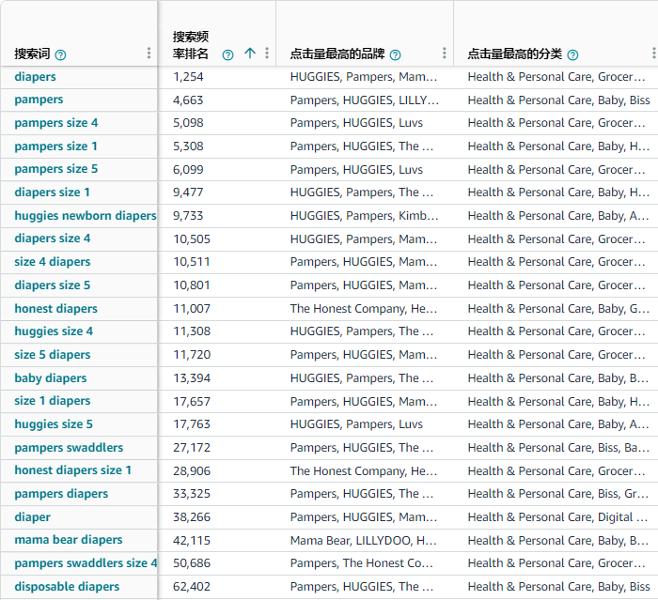
Task: Open the 'pampers size 4' link
Action: click(56, 123)
